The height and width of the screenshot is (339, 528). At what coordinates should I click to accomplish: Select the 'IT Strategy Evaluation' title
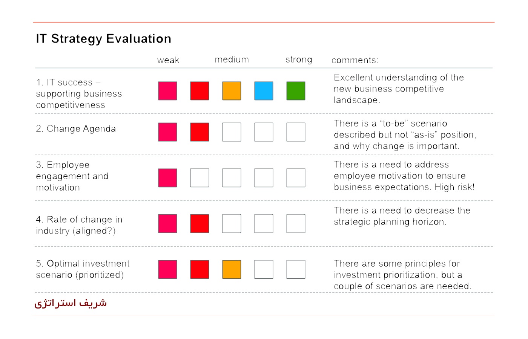[x=104, y=39]
